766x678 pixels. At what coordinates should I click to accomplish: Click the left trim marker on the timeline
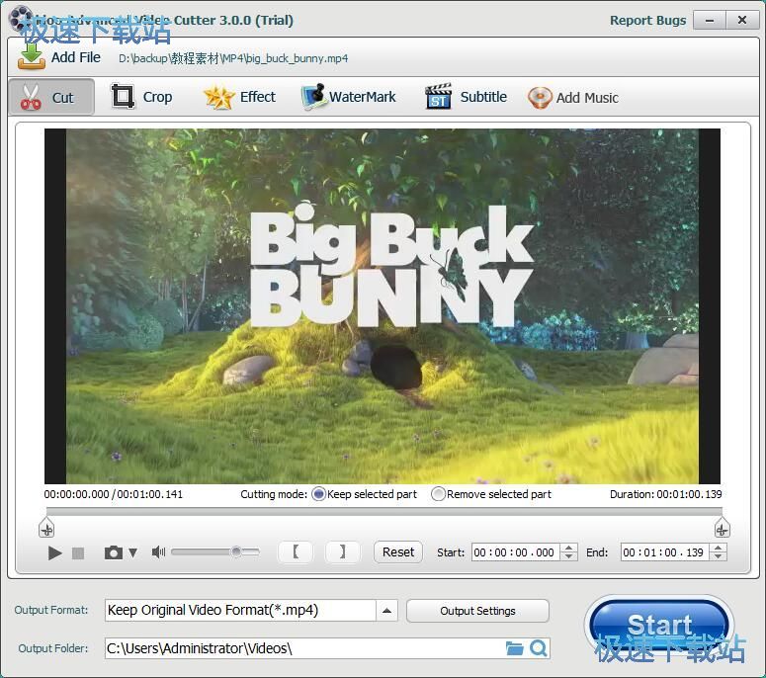click(46, 529)
